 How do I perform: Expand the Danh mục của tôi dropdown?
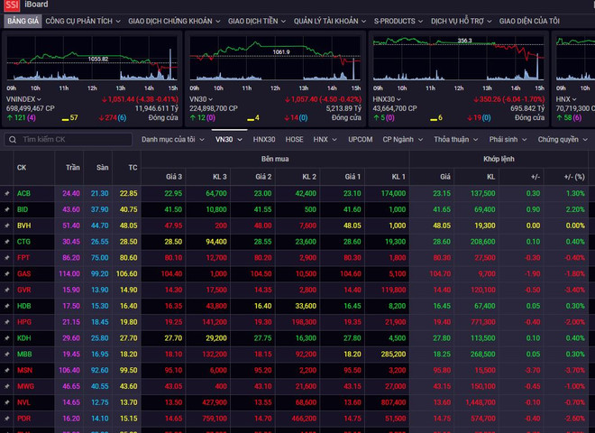(x=172, y=140)
